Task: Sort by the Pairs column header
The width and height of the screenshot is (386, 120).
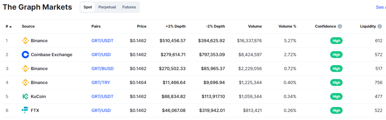Action: point(96,26)
